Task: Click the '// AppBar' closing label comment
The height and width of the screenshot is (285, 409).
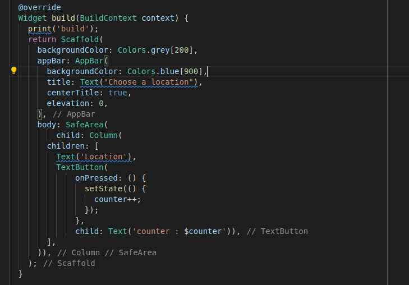Action: point(74,114)
